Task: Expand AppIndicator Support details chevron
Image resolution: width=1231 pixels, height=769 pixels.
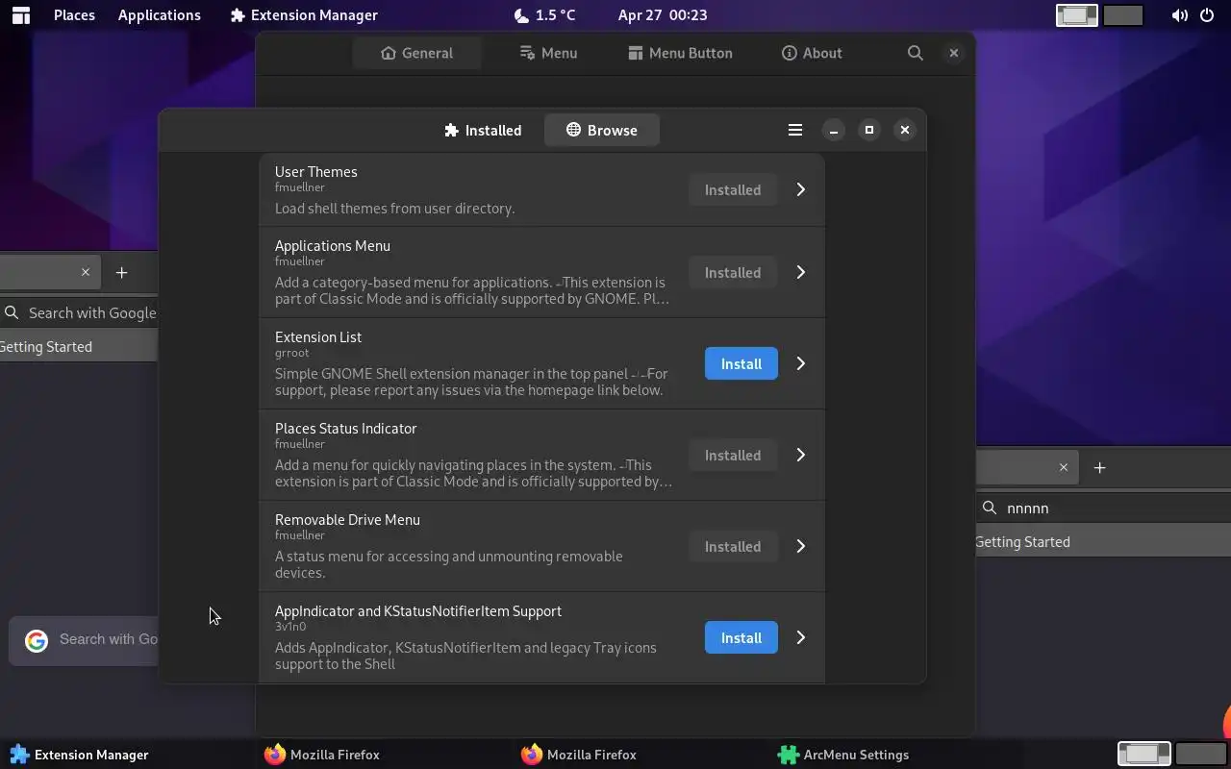Action: (x=800, y=637)
